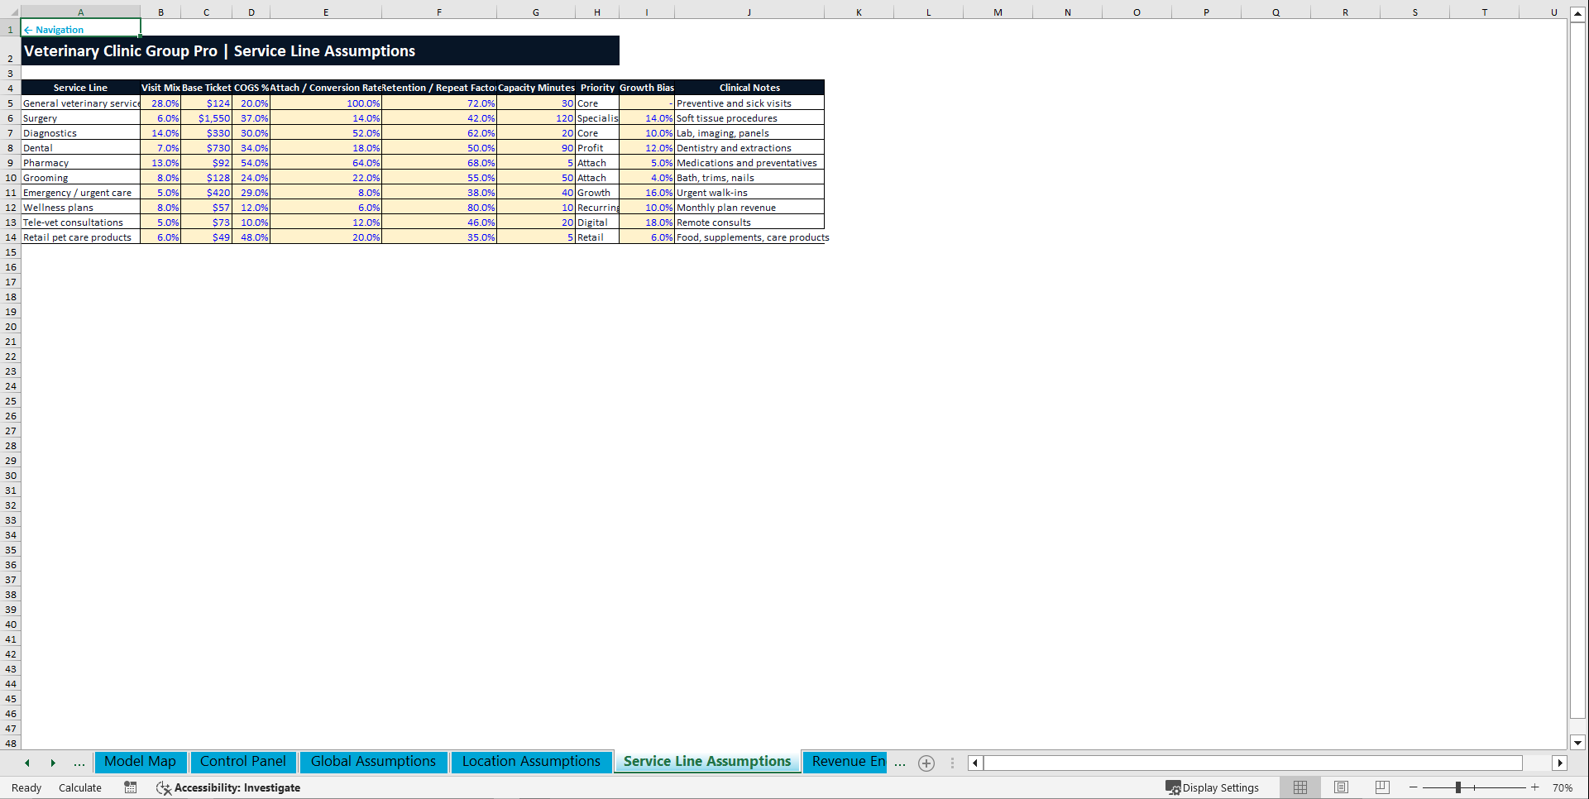Viewport: 1589px width, 799px height.
Task: Open Display Settings
Action: [x=1212, y=787]
